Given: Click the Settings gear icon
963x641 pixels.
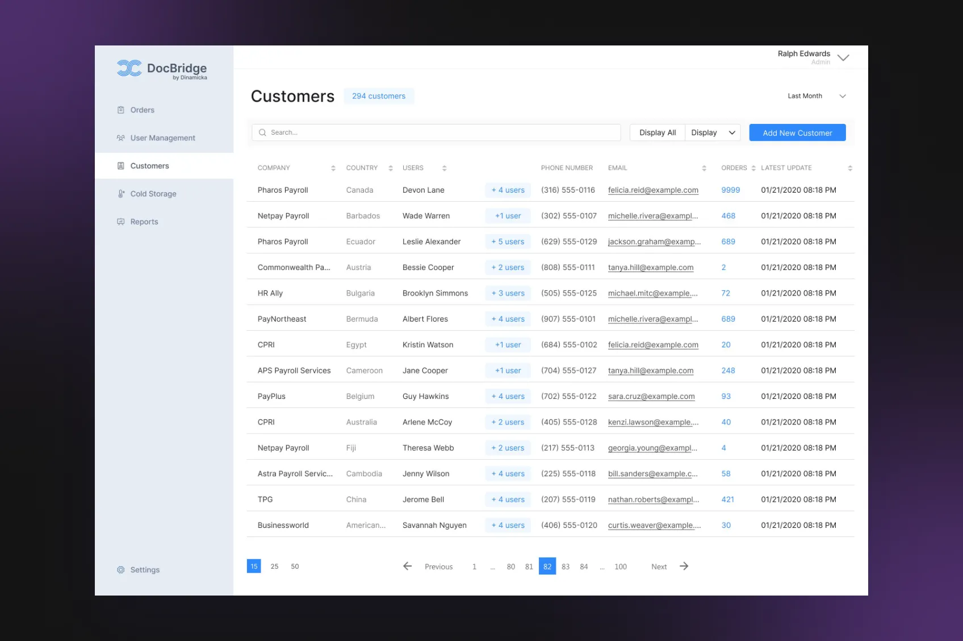Looking at the screenshot, I should 120,570.
